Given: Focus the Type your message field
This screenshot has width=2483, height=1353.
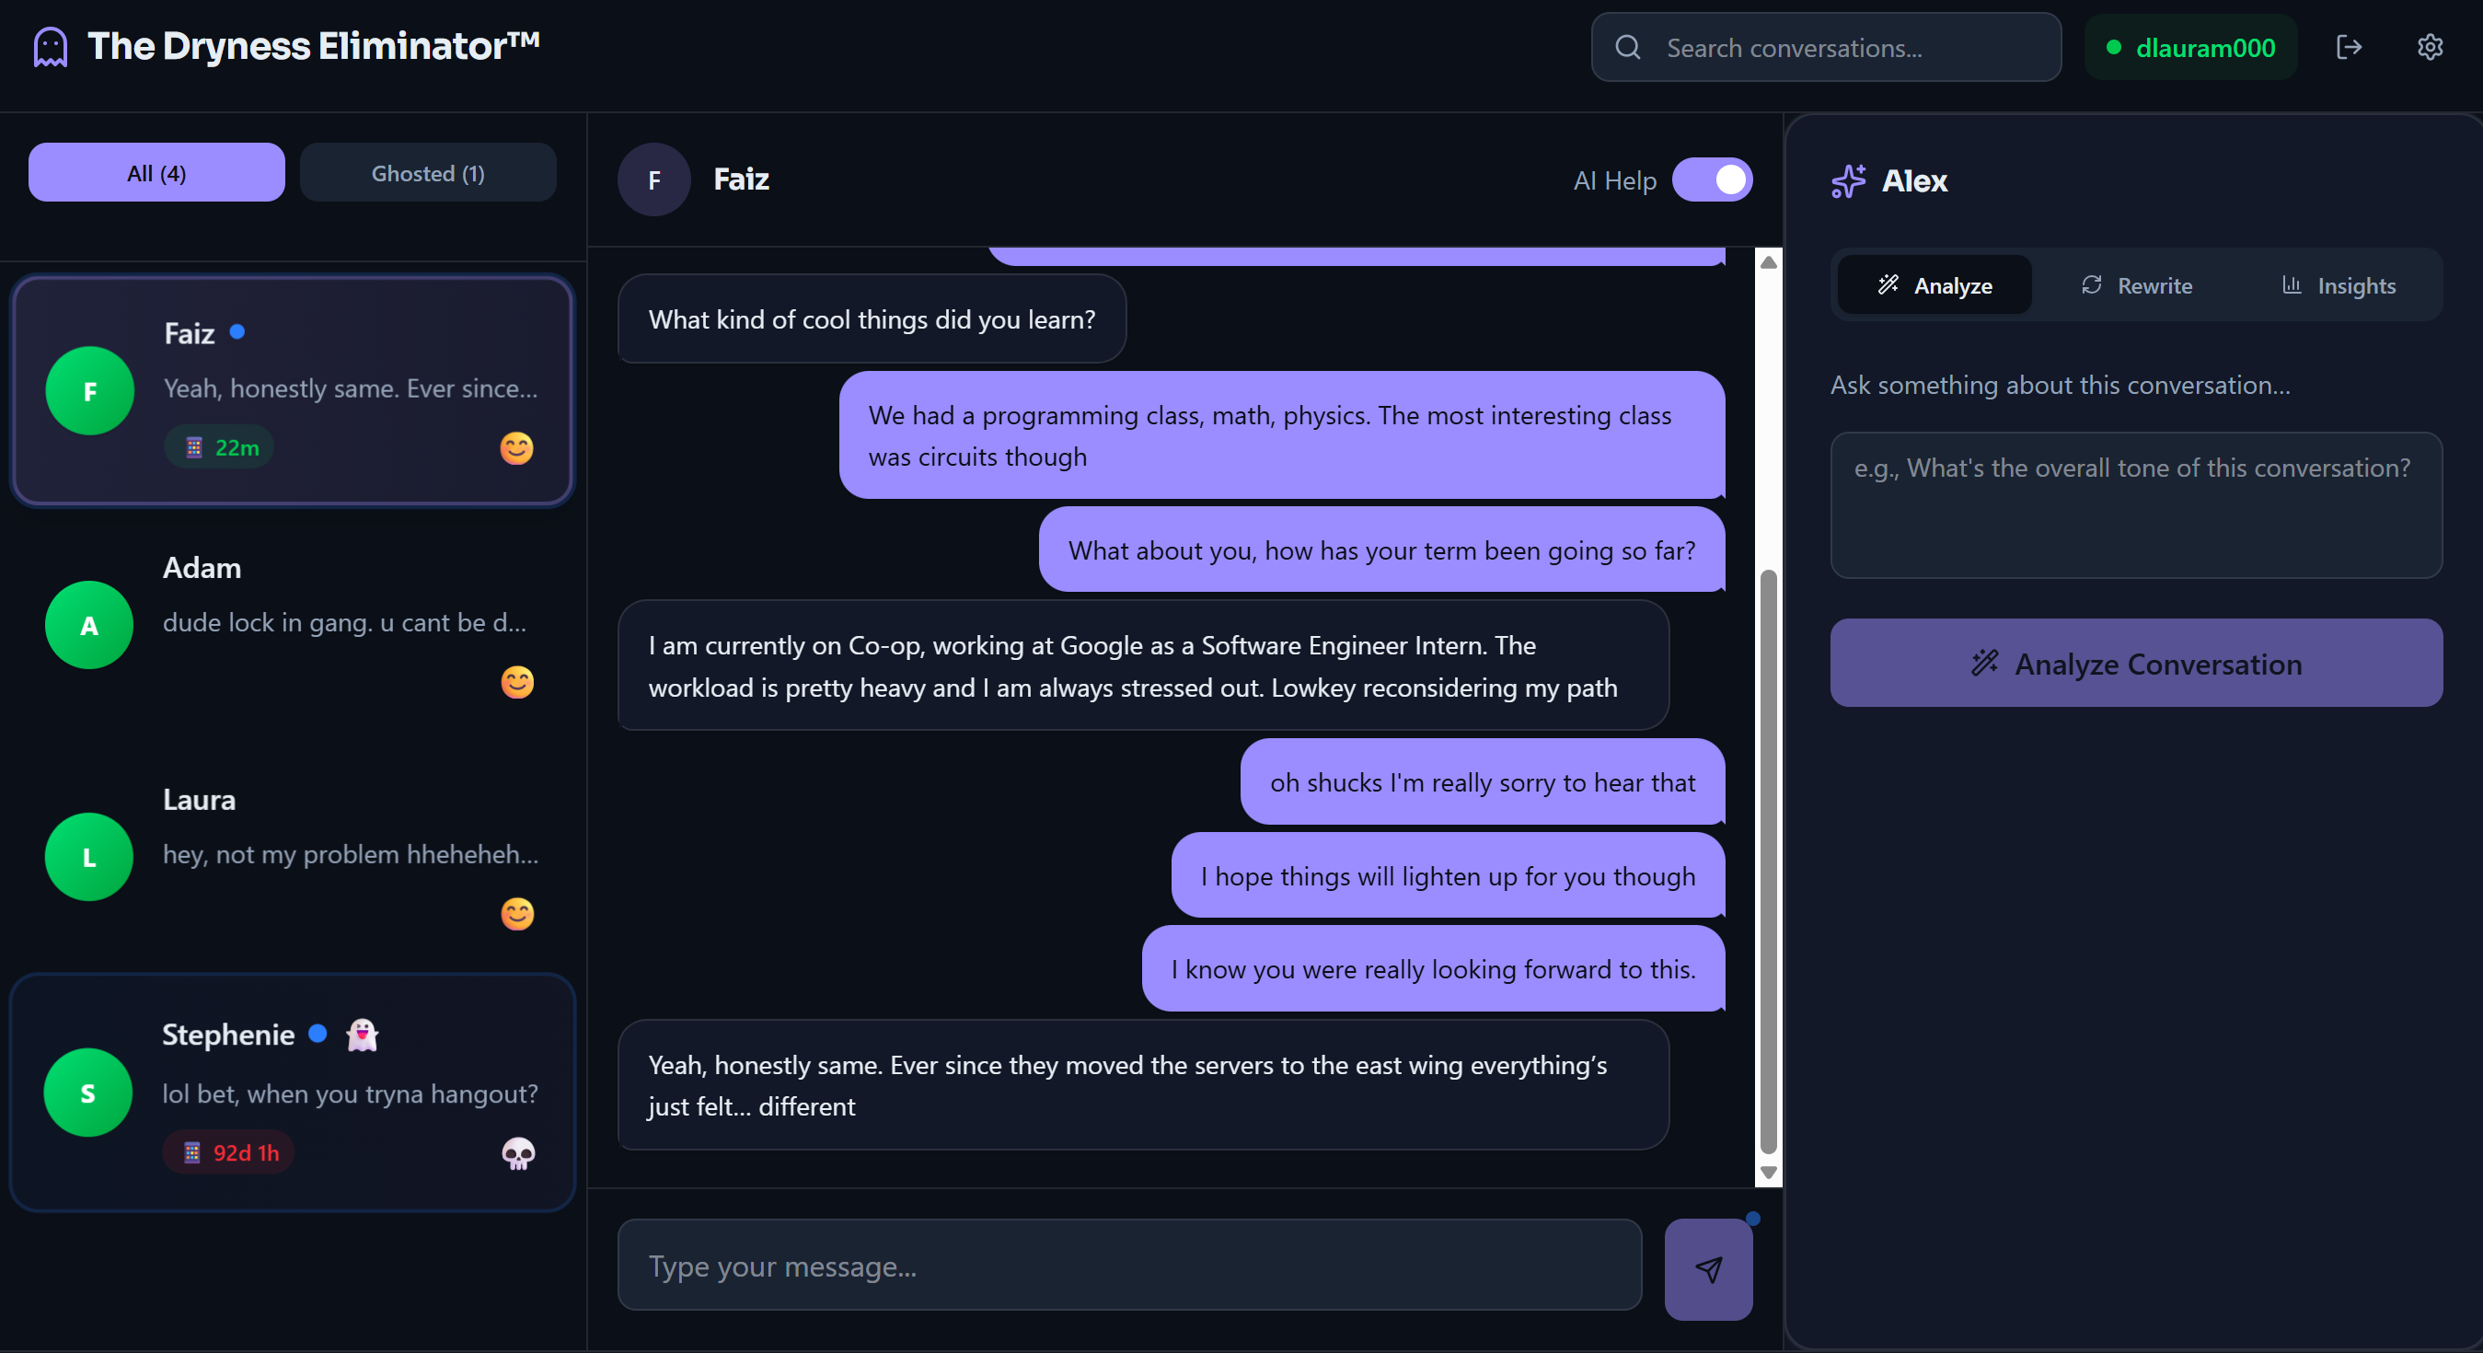Looking at the screenshot, I should (x=1128, y=1266).
